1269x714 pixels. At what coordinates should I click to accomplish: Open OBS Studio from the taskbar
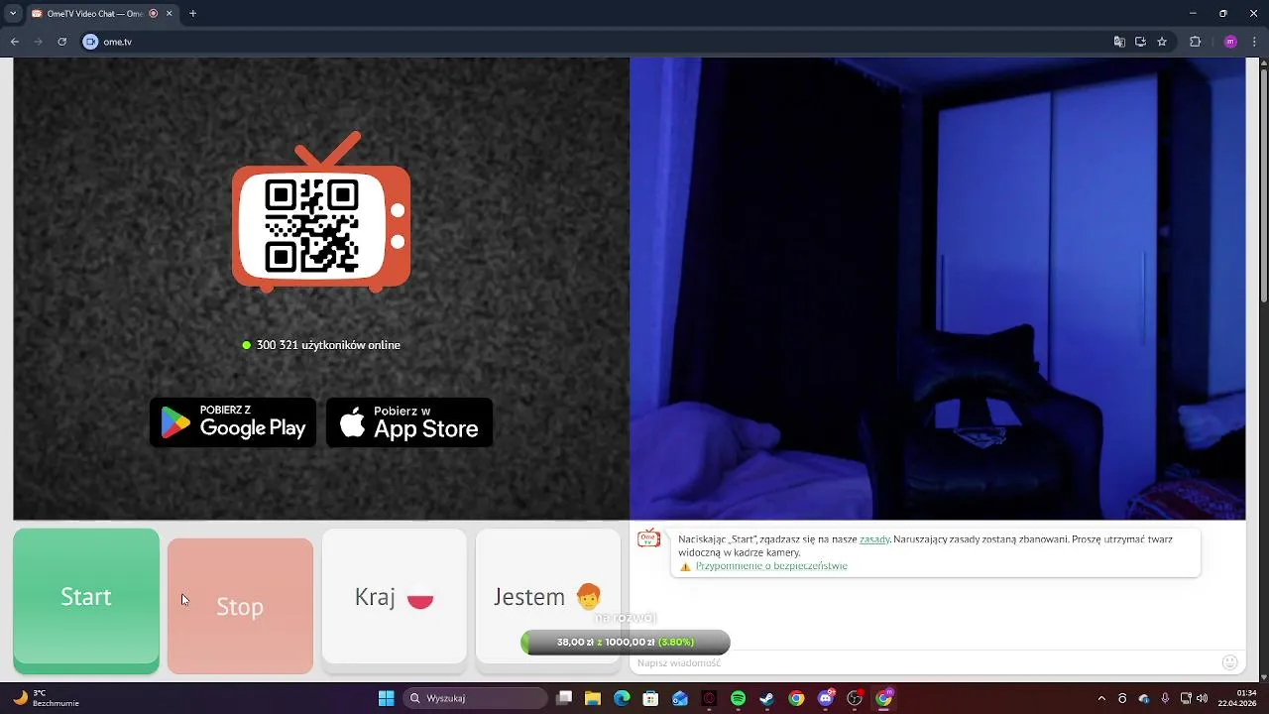(855, 698)
